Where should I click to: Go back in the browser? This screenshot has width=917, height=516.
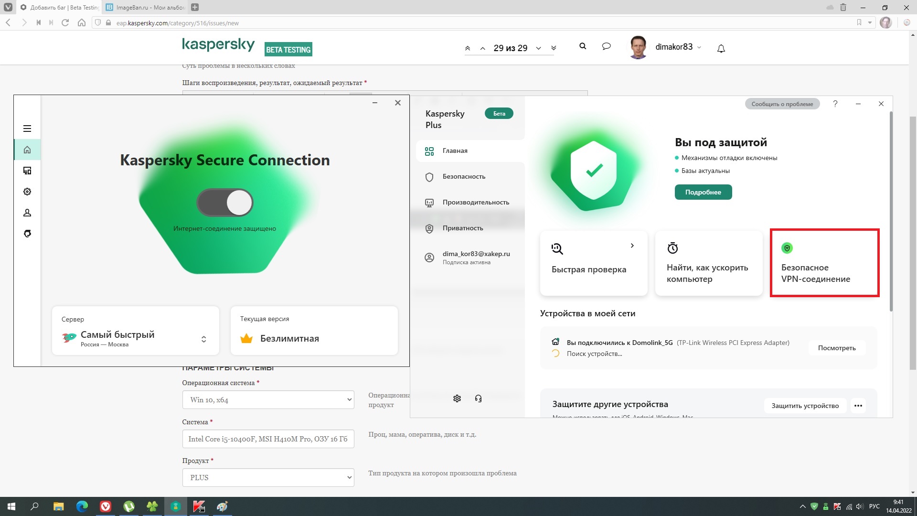coord(8,22)
